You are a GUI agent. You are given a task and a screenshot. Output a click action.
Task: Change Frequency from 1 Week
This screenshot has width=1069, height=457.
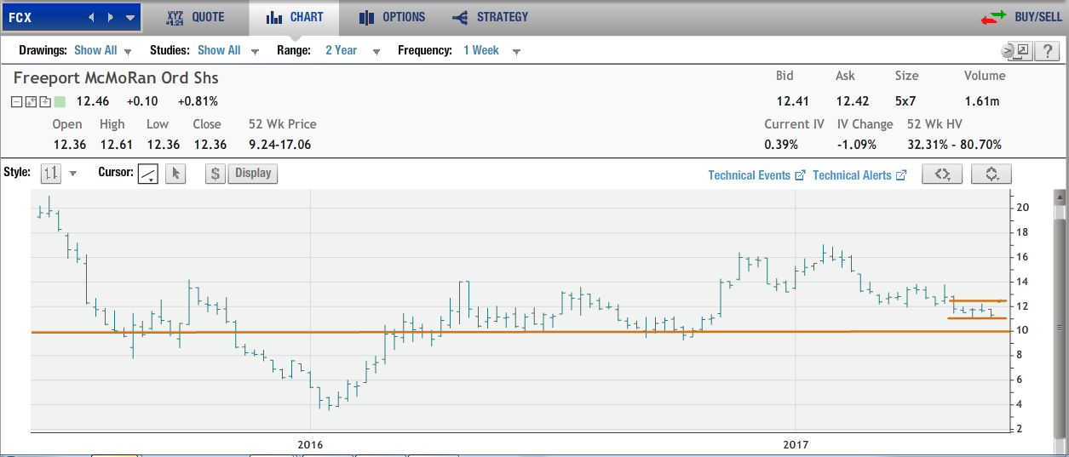pos(491,51)
